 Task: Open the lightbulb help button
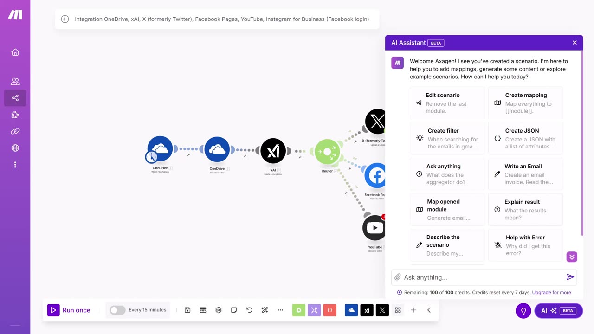[x=523, y=311]
